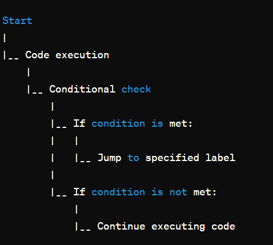Image resolution: width=273 pixels, height=245 pixels.
Task: Click "condition" in the "is not met" line
Action: point(118,192)
